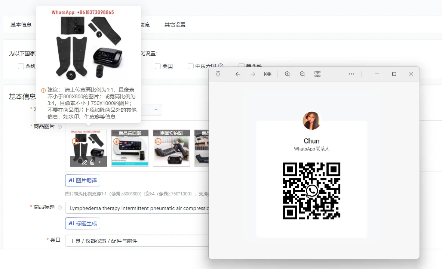Go back in the image viewer

click(238, 74)
